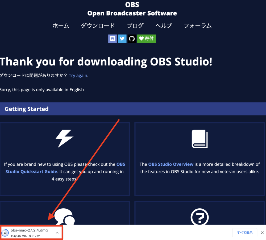Click the book overview icon

[200, 139]
